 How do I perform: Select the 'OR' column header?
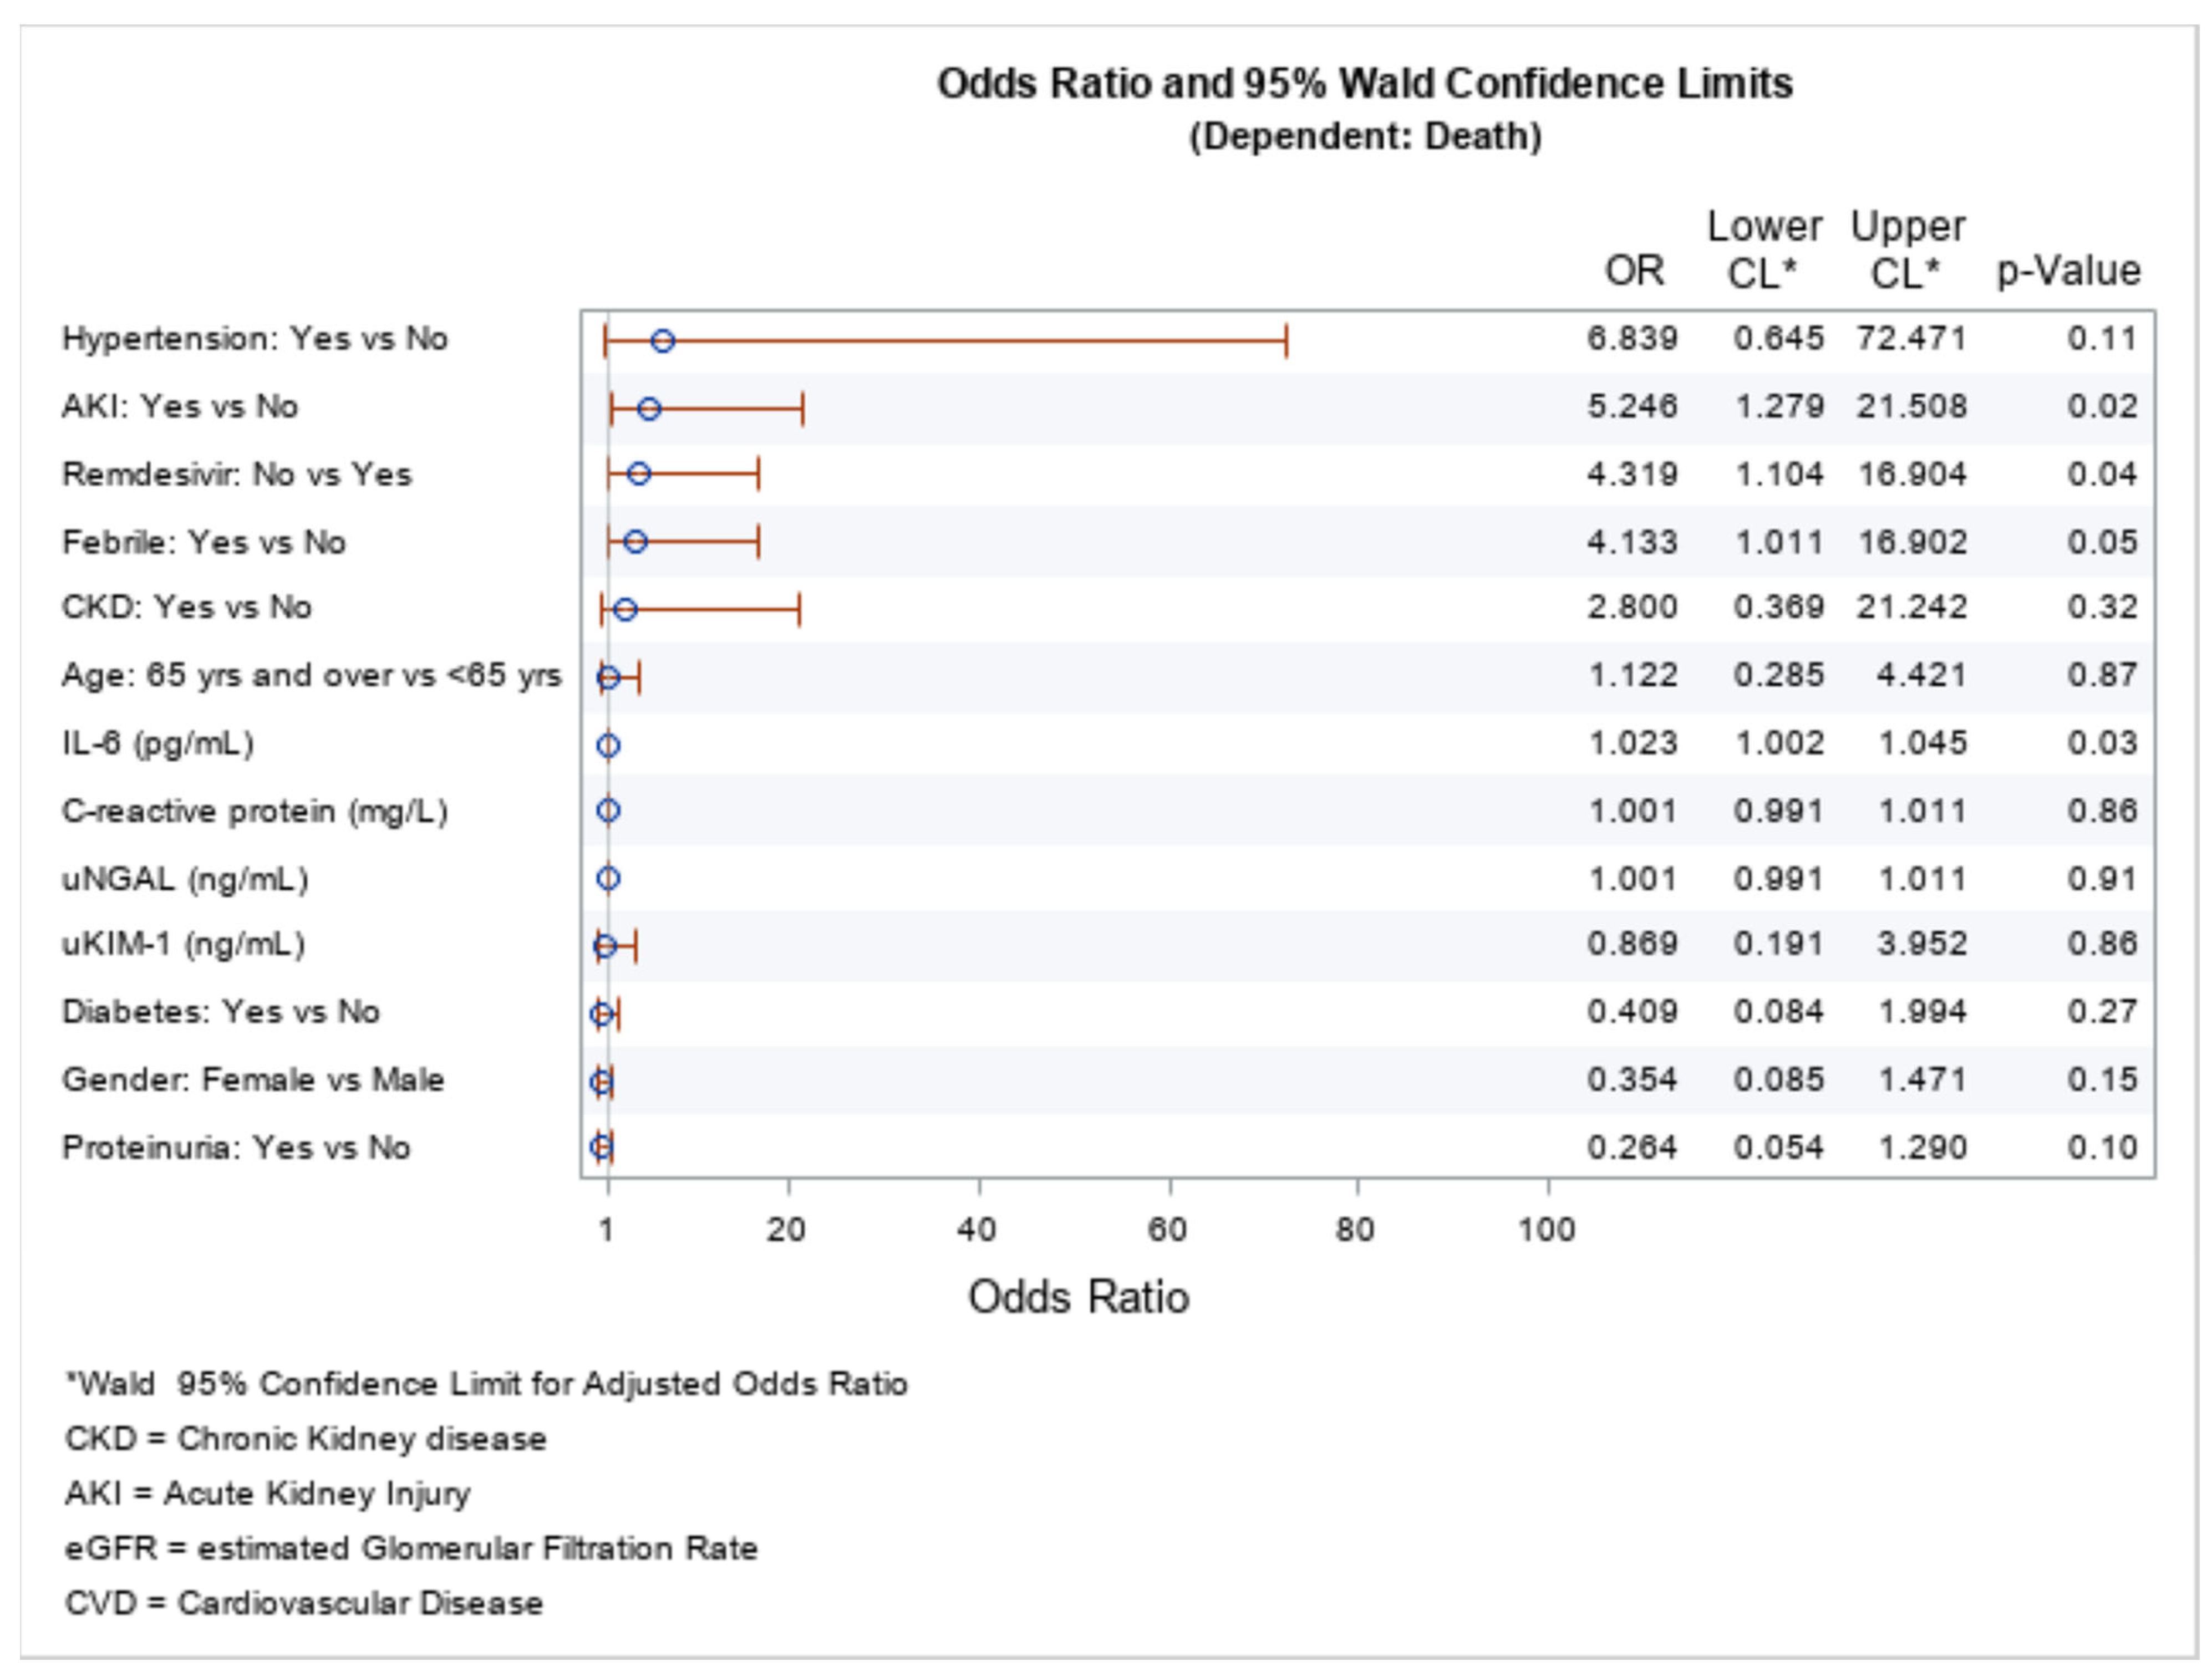point(1634,271)
